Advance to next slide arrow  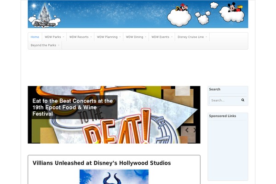pyautogui.click(x=194, y=130)
